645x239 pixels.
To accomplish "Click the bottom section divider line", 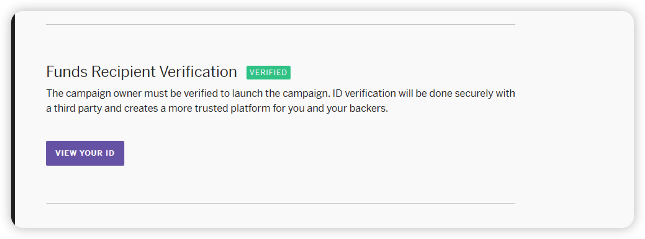I will pyautogui.click(x=279, y=203).
